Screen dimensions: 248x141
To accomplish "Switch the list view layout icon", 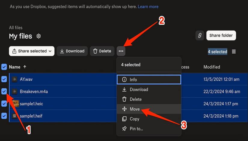I will click(234, 51).
